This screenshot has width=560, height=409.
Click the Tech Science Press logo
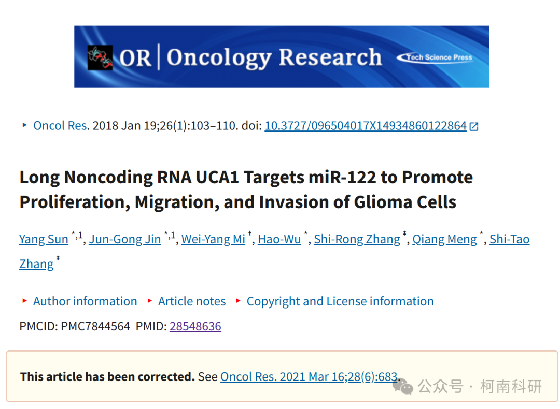435,57
